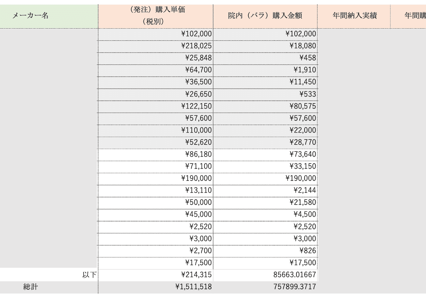Select the 757899.3717 total cell
Viewport: 426px width, 297px height.
pyautogui.click(x=265, y=287)
